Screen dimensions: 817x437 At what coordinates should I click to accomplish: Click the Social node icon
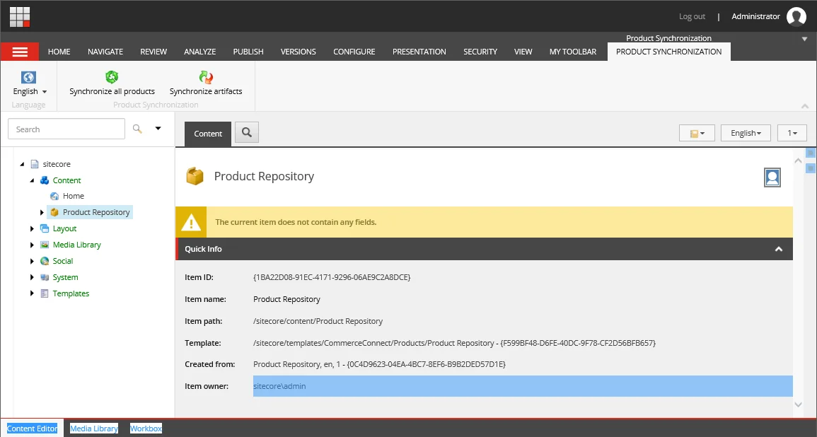coord(45,261)
